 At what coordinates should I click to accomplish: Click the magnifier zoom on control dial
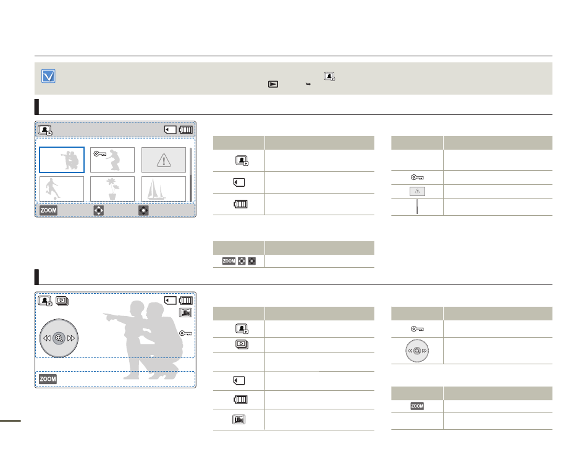tap(59, 338)
